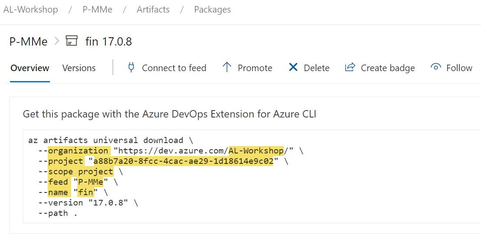Click the P-MMe feed name in header
481x238 pixels.
pyautogui.click(x=28, y=42)
